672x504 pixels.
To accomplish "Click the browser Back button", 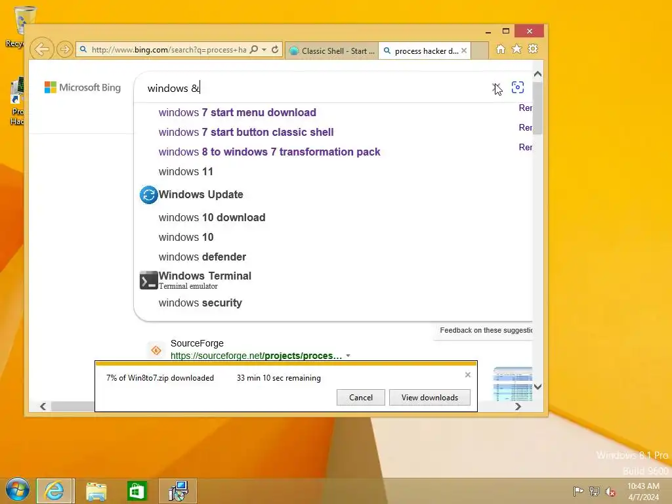I will pyautogui.click(x=42, y=49).
